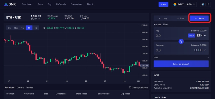Set chart timeframe to 15m

pos(16,28)
